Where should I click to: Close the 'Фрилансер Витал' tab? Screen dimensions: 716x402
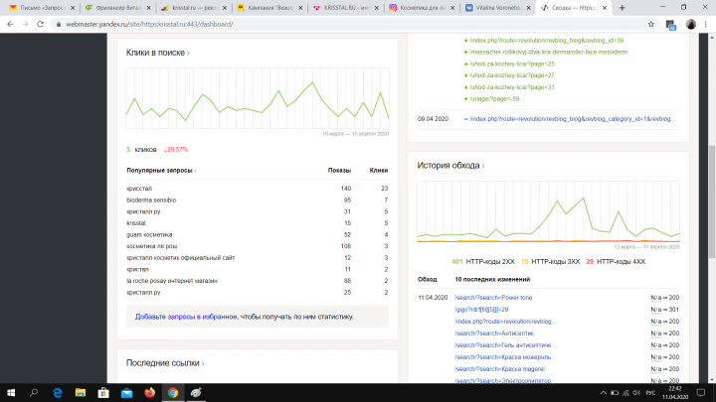click(148, 8)
